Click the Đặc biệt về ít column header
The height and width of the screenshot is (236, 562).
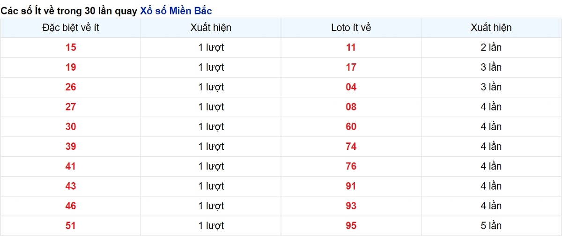[71, 28]
